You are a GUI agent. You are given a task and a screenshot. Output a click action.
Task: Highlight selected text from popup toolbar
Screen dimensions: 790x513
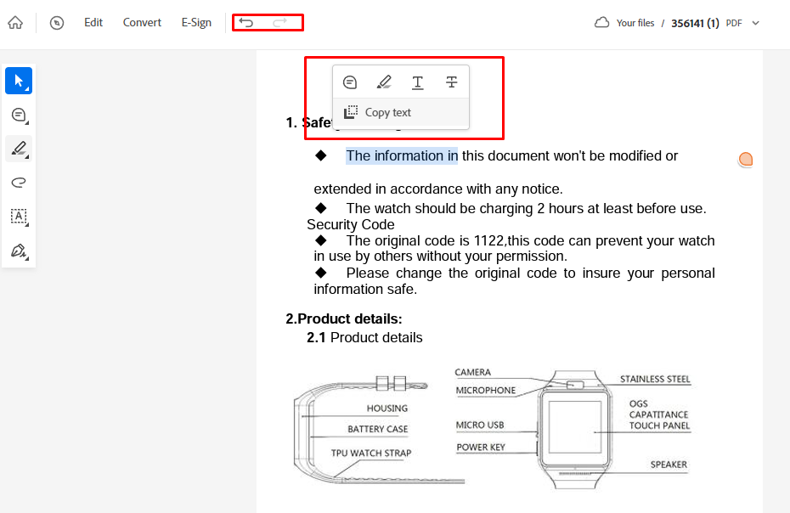(x=384, y=82)
